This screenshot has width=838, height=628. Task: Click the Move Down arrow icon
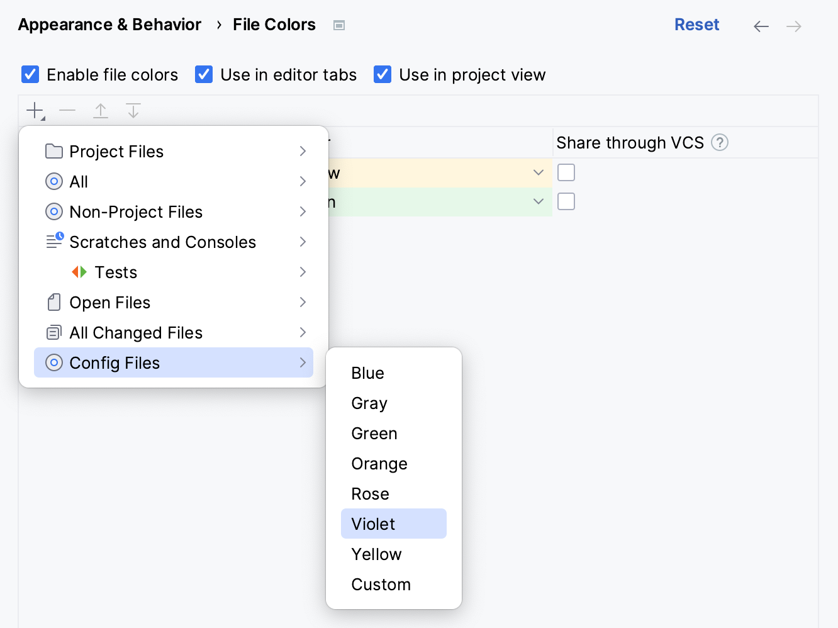click(133, 111)
